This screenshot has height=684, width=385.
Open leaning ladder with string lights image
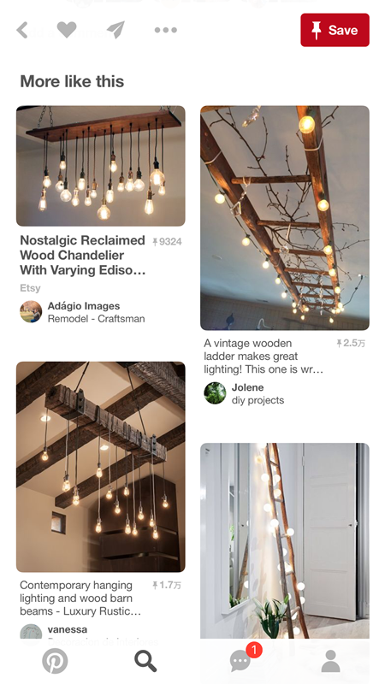285,541
